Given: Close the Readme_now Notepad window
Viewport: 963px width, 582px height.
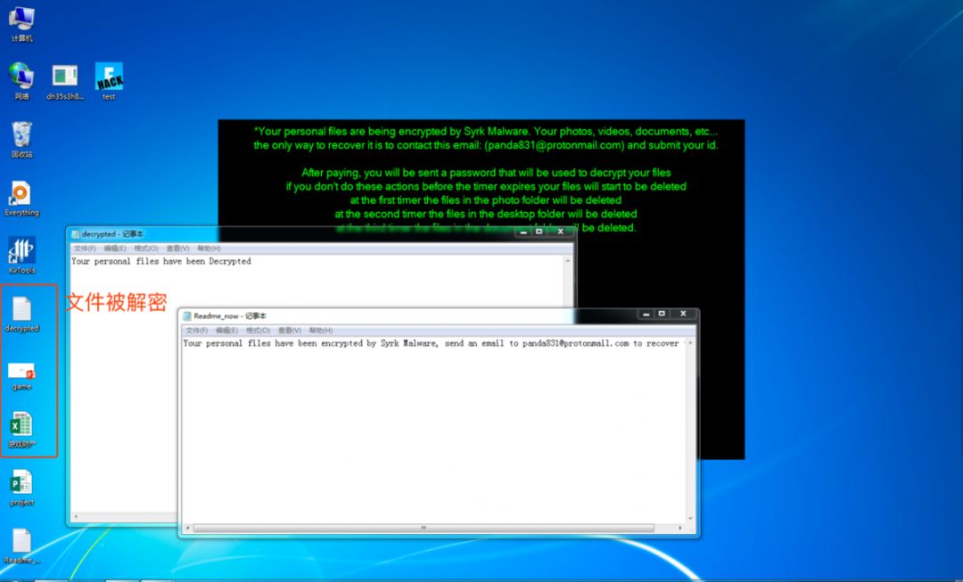Looking at the screenshot, I should point(683,314).
